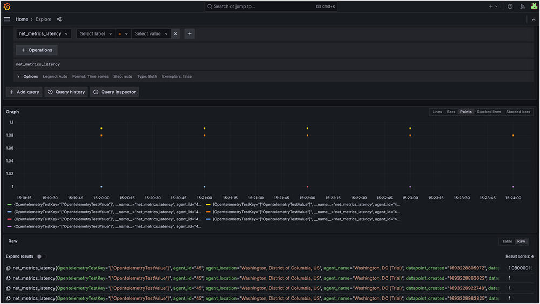Toggle the Expand results switch
This screenshot has height=304, width=540.
[x=41, y=256]
